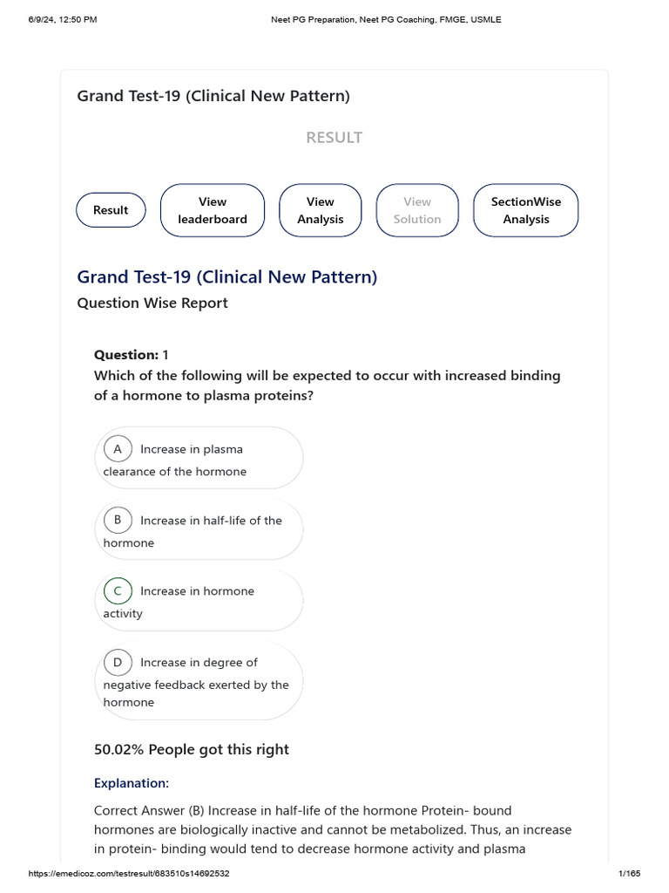Select the green circled C option letter
Viewport: 669px width, 893px height.
point(118,590)
